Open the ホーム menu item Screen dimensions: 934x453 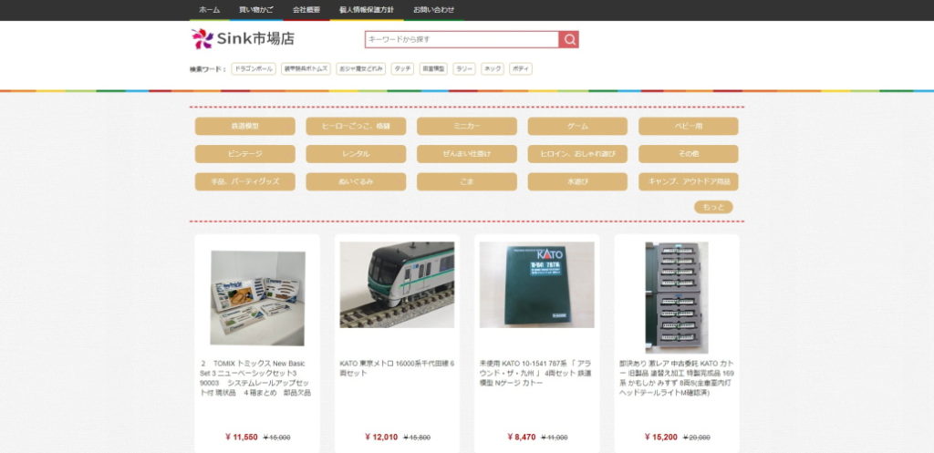click(209, 9)
